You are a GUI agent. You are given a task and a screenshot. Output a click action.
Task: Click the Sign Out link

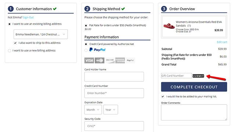pyautogui.click(x=28, y=17)
